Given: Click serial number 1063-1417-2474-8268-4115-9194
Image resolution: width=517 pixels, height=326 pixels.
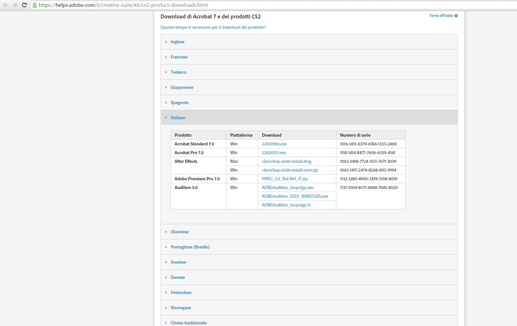Looking at the screenshot, I should click(368, 170).
